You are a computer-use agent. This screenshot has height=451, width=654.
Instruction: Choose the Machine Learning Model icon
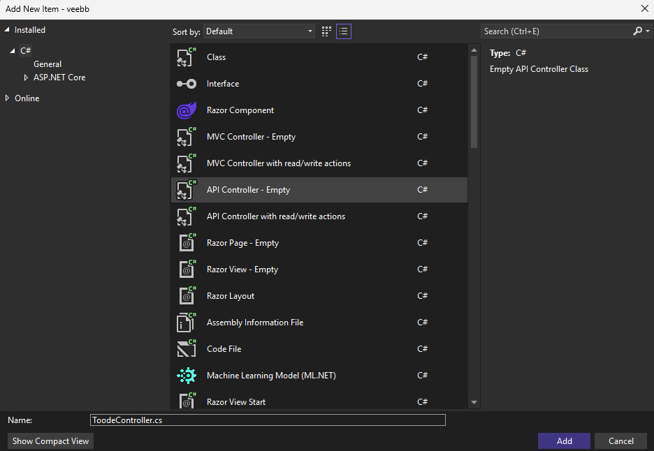pyautogui.click(x=186, y=376)
